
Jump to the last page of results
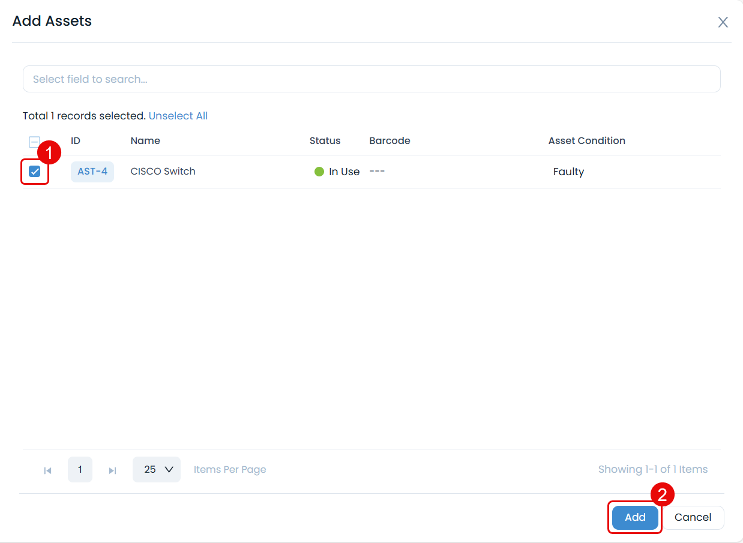pyautogui.click(x=112, y=470)
